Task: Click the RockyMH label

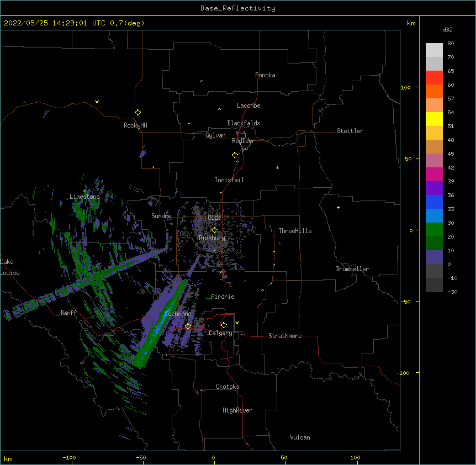Action: tap(135, 125)
